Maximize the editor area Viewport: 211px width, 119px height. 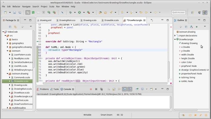click(167, 20)
